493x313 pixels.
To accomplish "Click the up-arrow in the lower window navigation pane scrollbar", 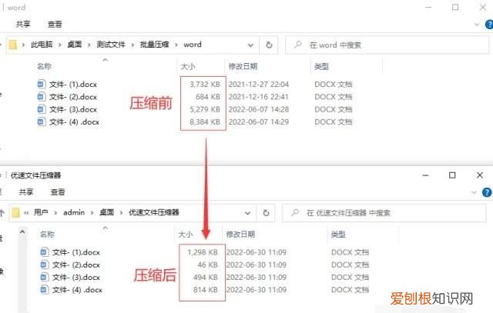I will (22, 232).
